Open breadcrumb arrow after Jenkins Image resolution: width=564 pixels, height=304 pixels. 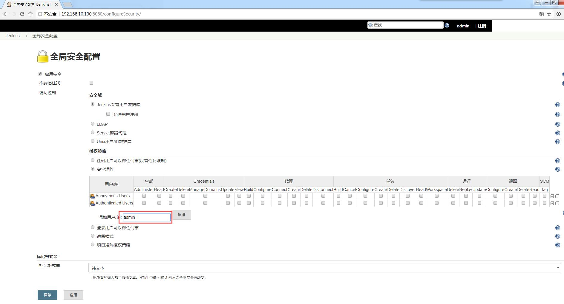[27, 36]
